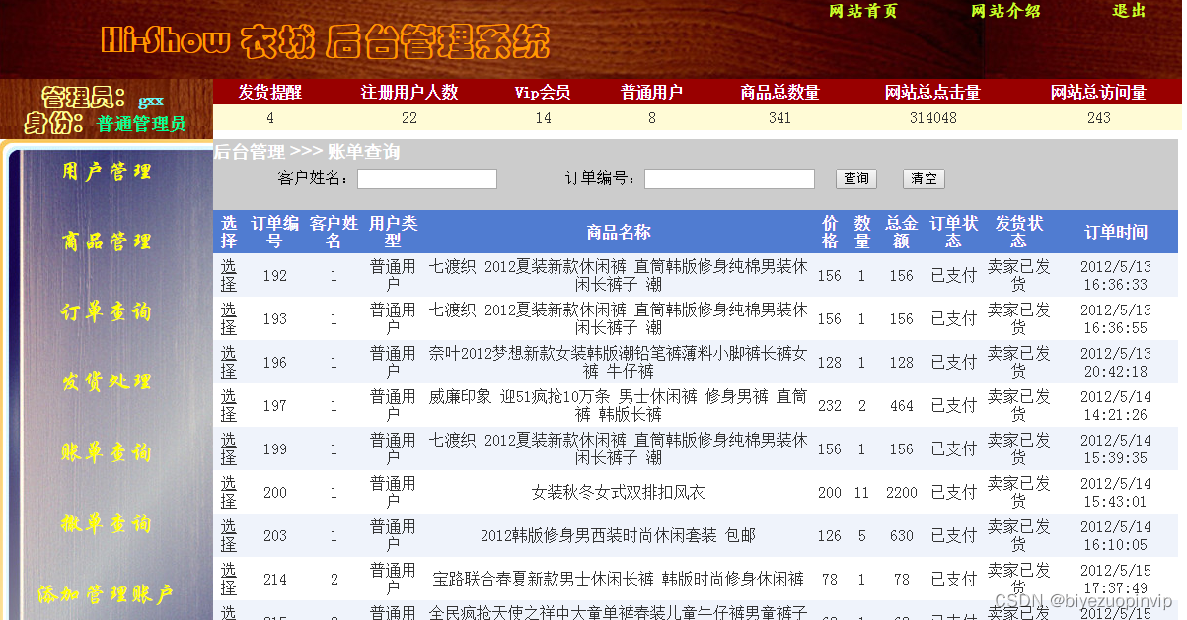Click the product count value 341
Image resolution: width=1187 pixels, height=620 pixels.
(x=779, y=118)
